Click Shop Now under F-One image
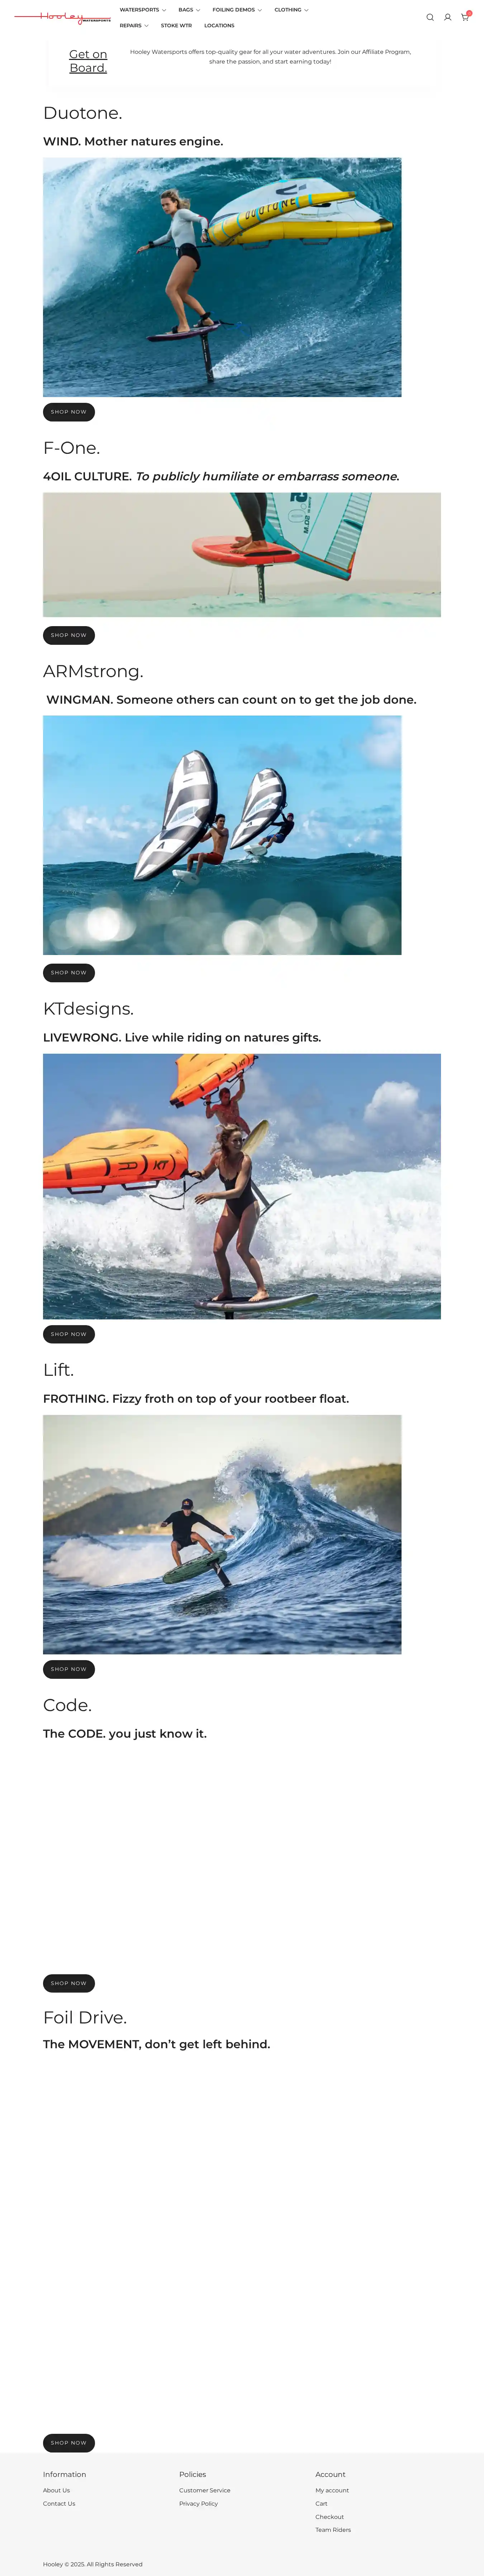484x2576 pixels. pyautogui.click(x=69, y=635)
